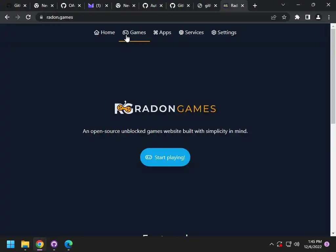The width and height of the screenshot is (336, 252).
Task: Click the scrollbar down arrow
Action: click(333, 233)
